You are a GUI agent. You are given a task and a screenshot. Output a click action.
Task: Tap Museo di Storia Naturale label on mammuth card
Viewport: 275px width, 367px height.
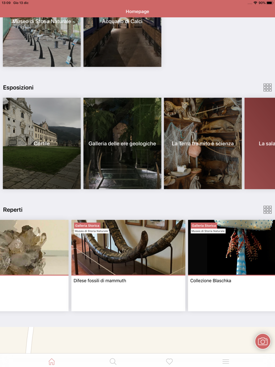point(92,231)
